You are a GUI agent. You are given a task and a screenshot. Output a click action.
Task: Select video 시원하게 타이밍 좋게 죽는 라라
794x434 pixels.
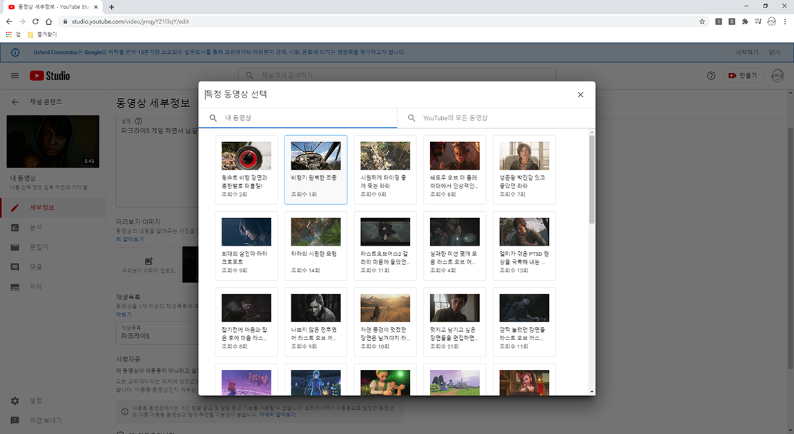point(385,170)
